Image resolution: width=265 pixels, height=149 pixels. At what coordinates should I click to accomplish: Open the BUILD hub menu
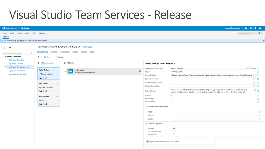(x=27, y=33)
